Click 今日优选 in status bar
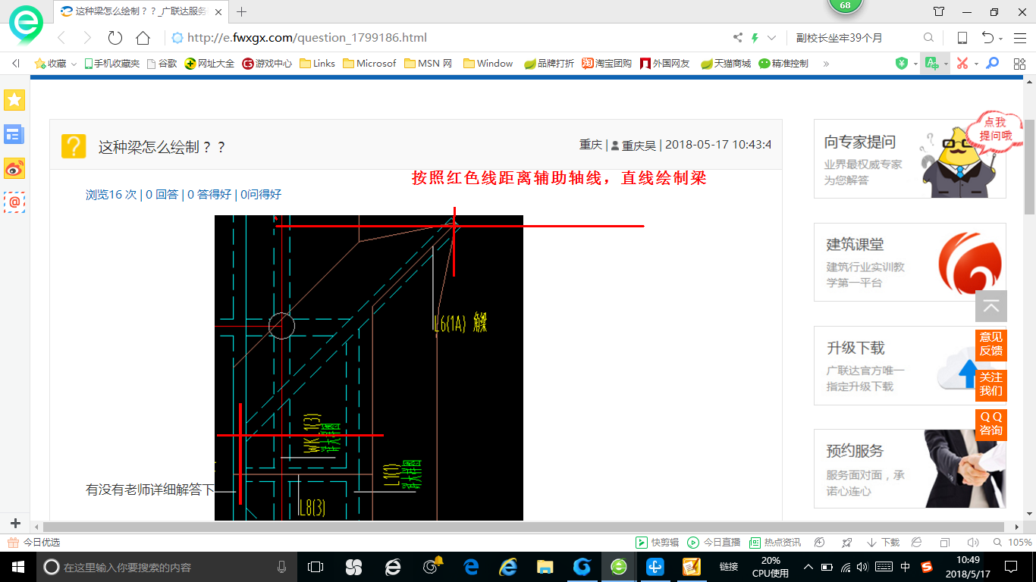Screen dimensions: 1036x582 33,543
